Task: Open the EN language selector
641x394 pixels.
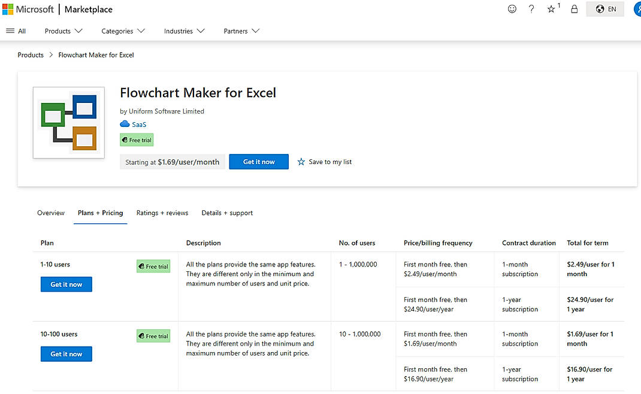Action: pos(605,9)
